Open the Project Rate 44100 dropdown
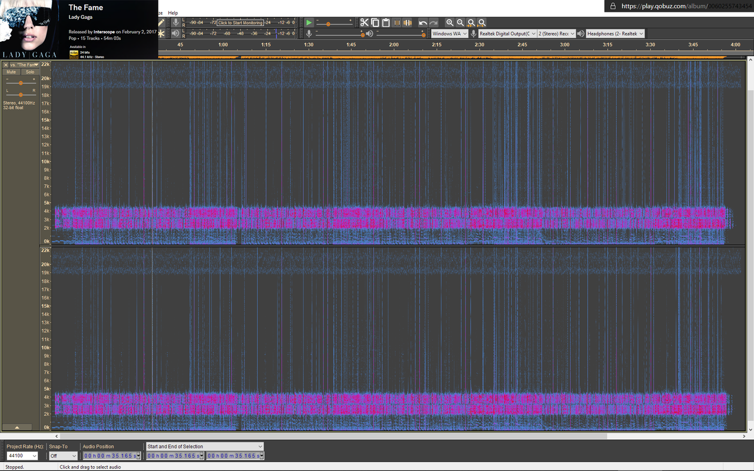This screenshot has width=754, height=471. [x=22, y=456]
